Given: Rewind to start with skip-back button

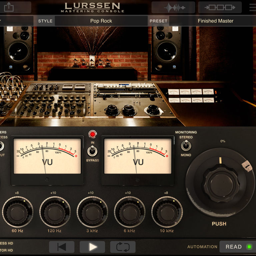Looking at the screenshot, I should [62, 247].
